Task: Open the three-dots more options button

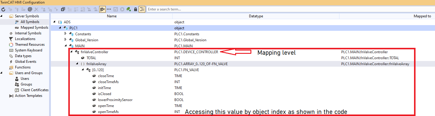Action: click(x=109, y=9)
